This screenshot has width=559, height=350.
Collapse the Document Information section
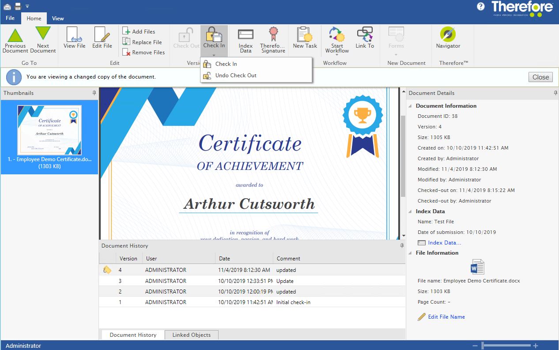[411, 106]
